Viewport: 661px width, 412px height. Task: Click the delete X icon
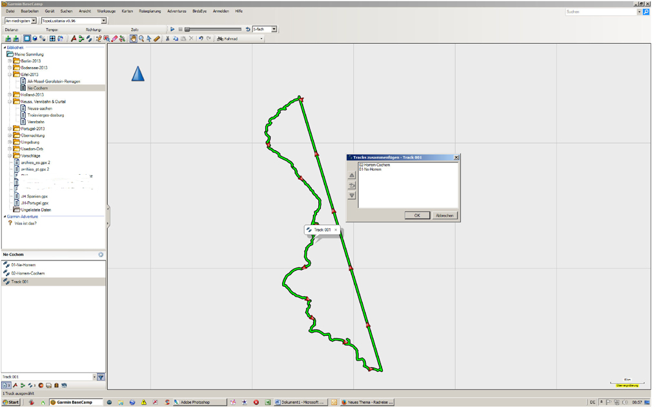pos(191,39)
